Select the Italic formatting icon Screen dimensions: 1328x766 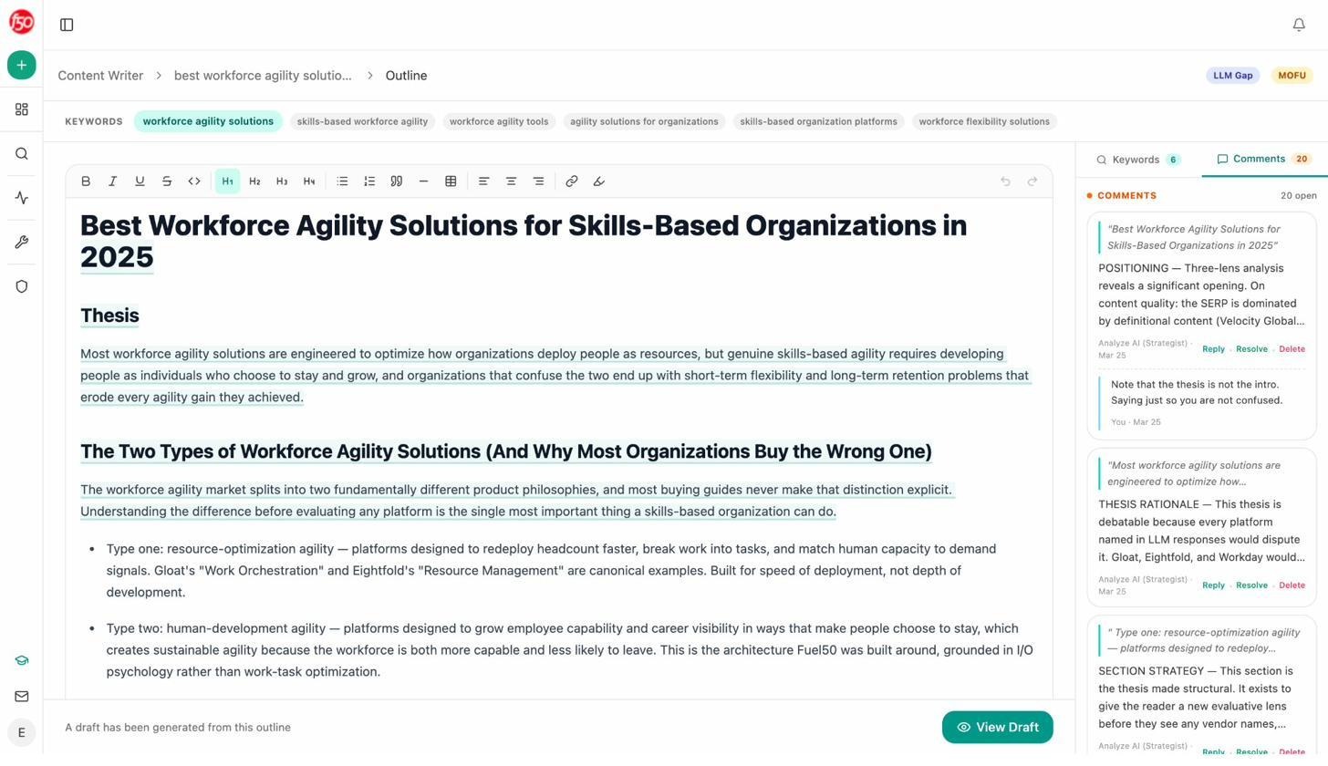pos(112,181)
